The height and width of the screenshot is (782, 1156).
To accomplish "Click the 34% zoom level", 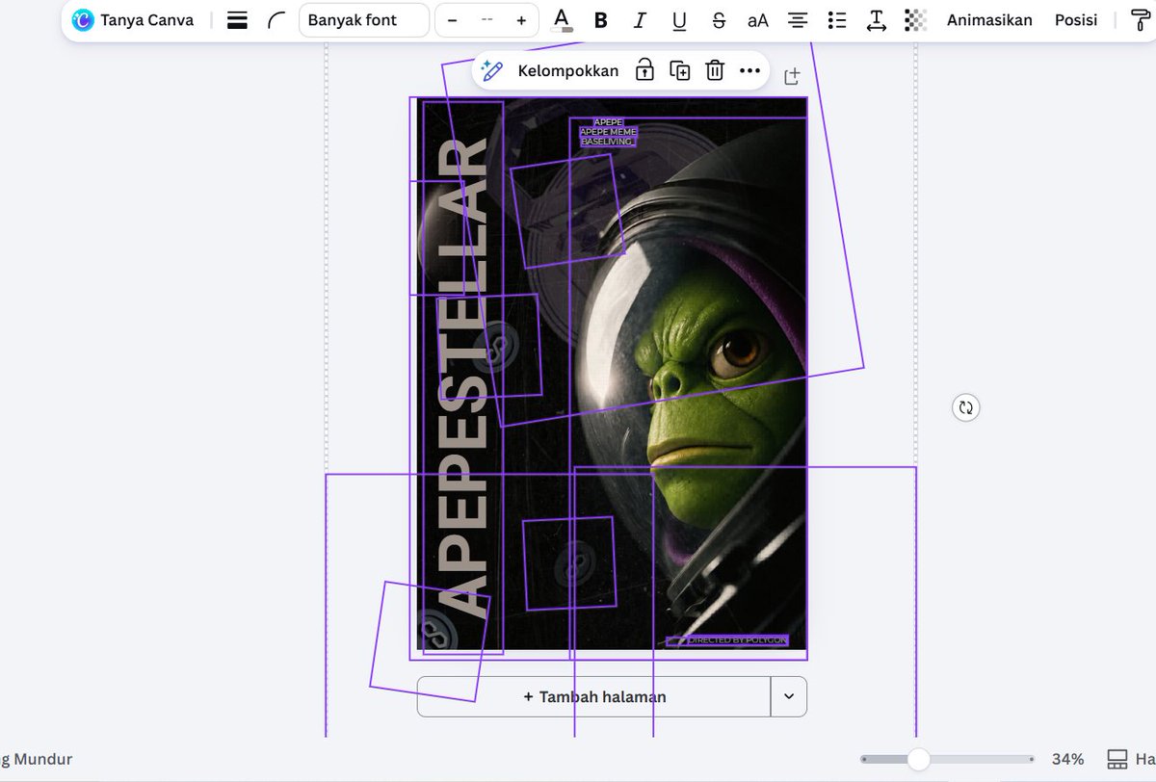I will [x=1067, y=759].
